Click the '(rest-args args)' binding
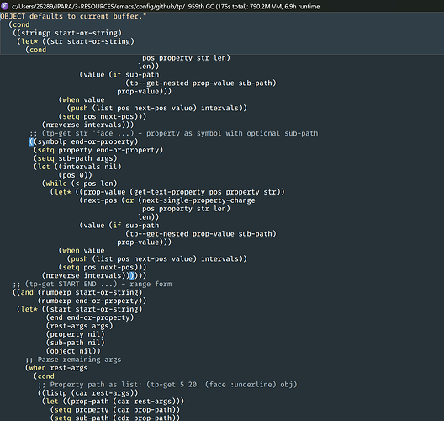The image size is (444, 421). (80, 326)
